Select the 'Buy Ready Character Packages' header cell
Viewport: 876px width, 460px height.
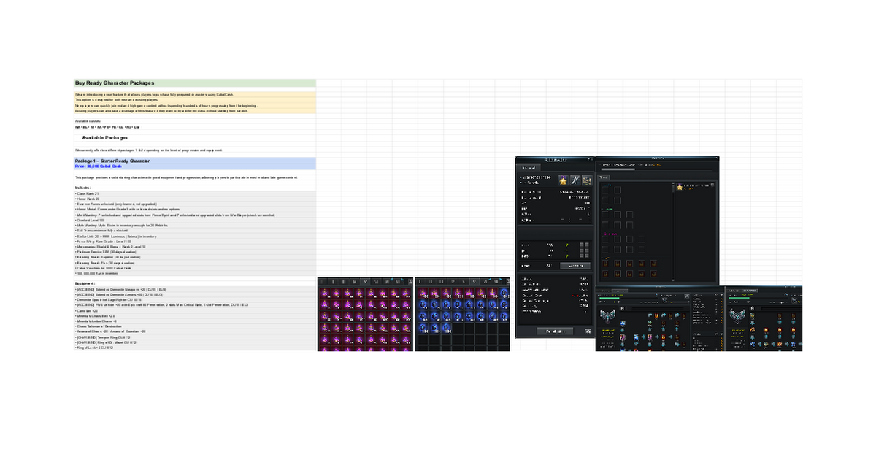coord(194,83)
